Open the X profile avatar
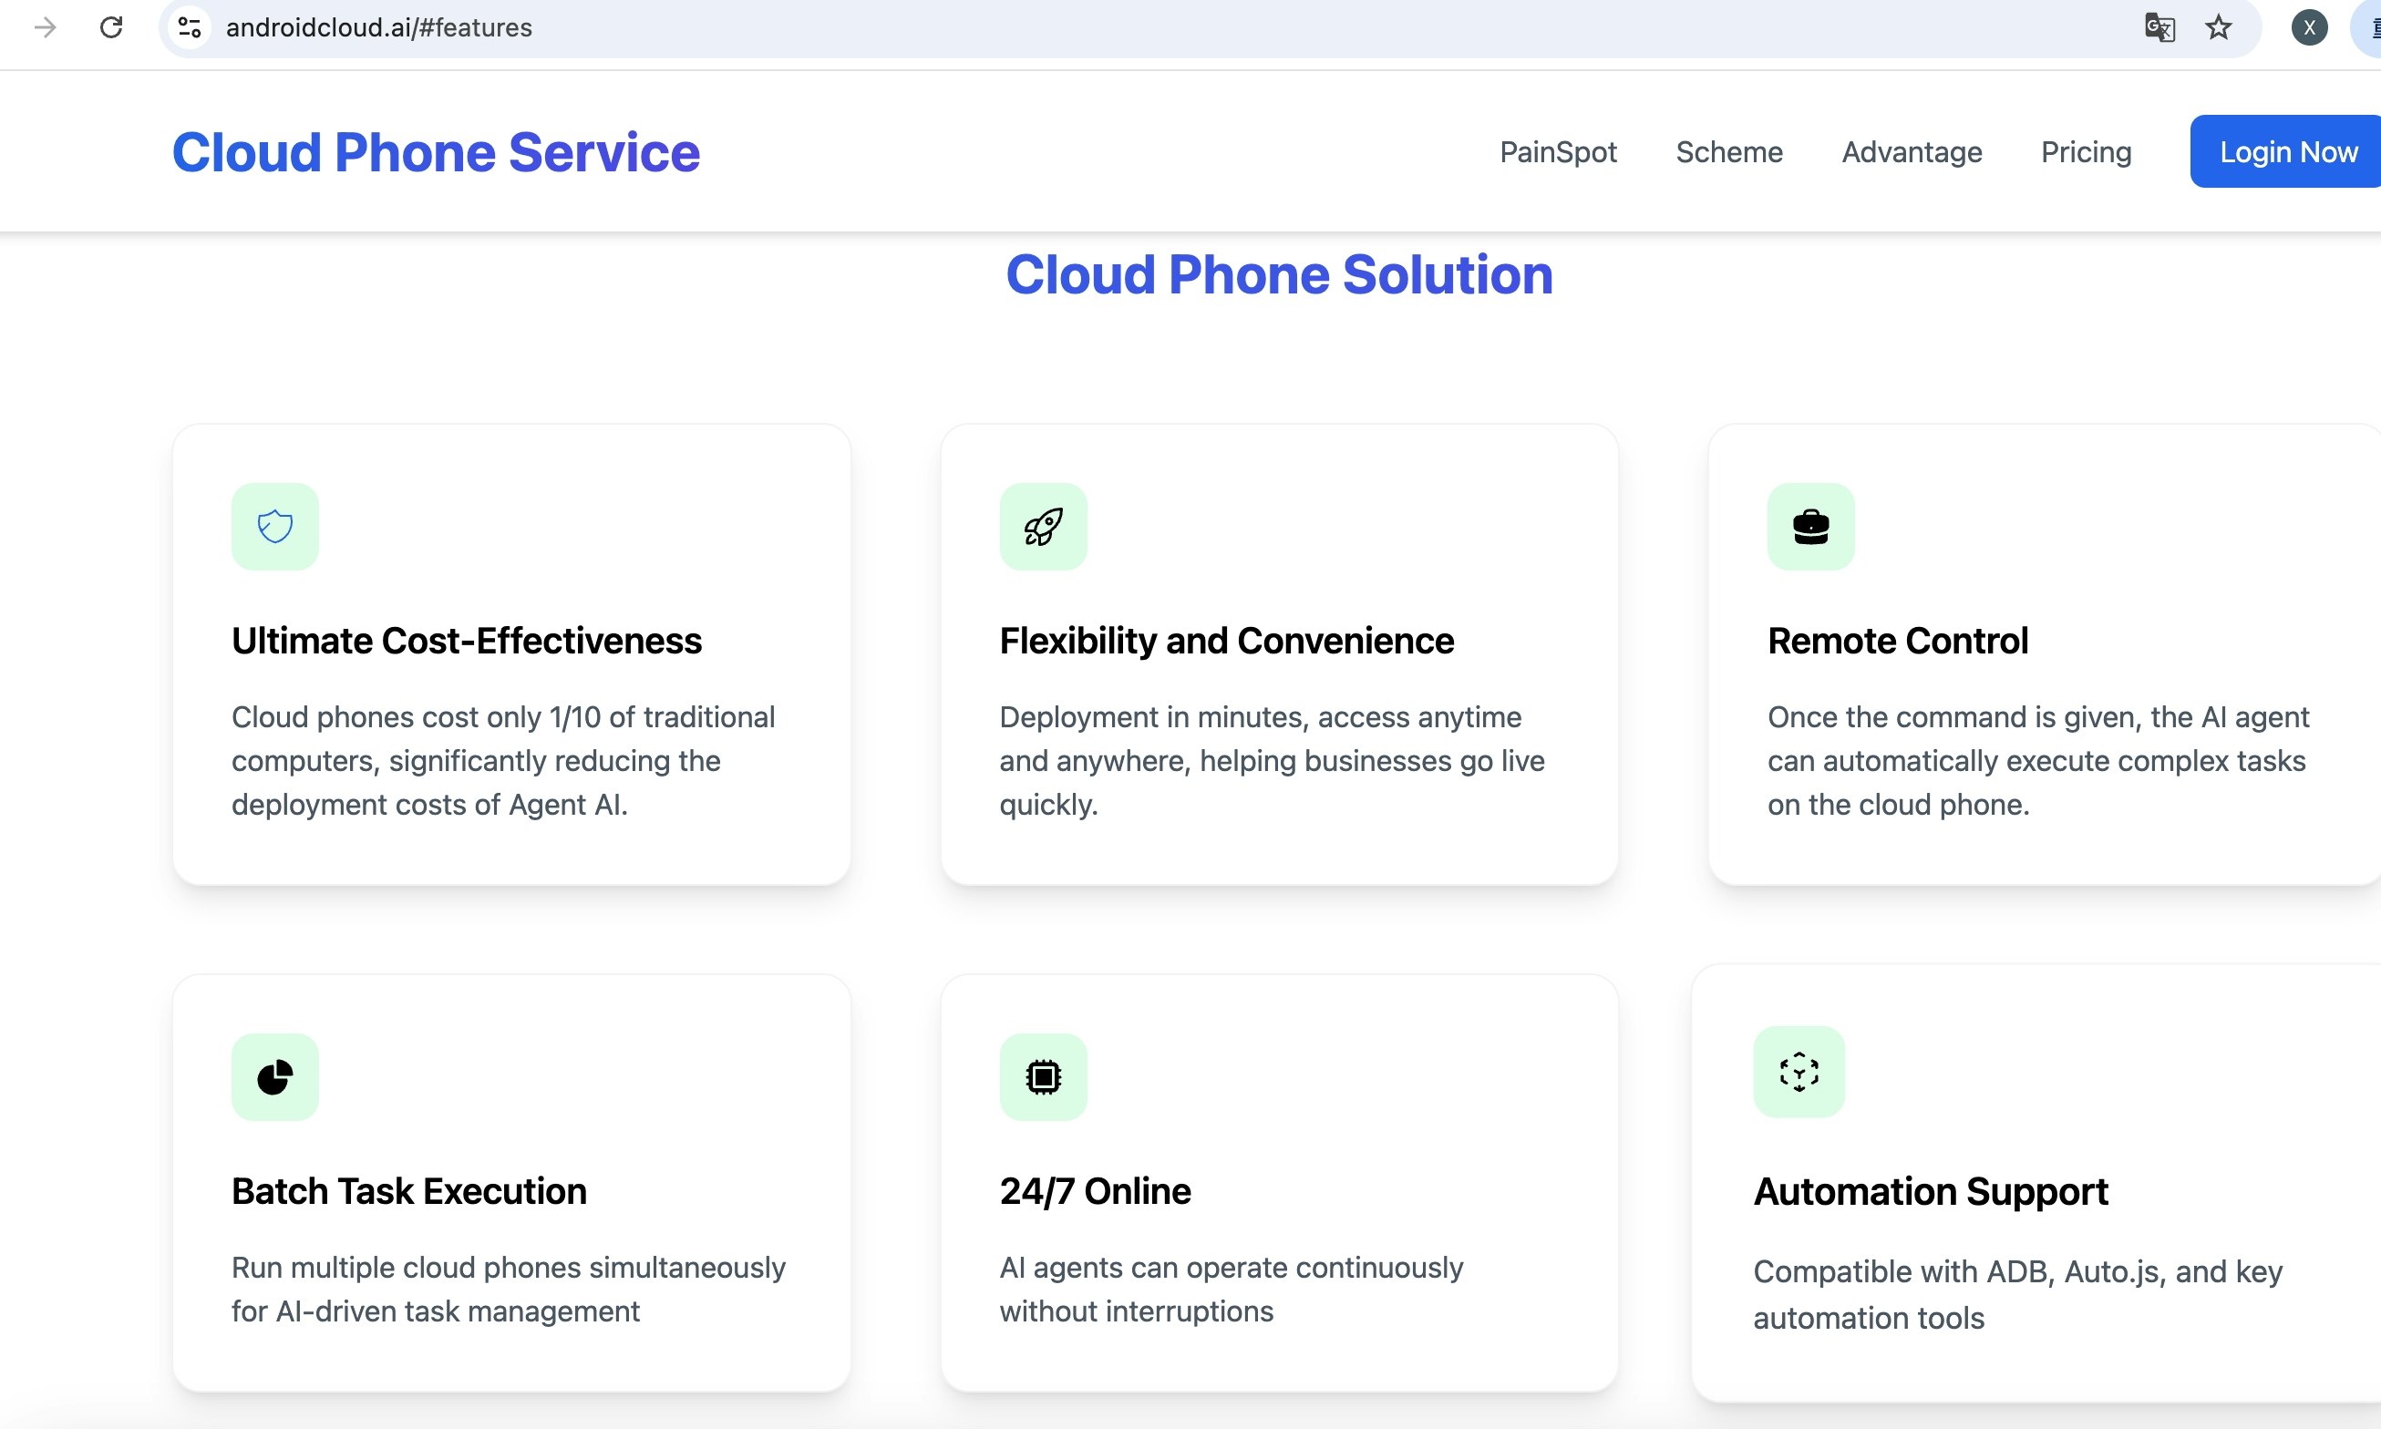 2309,28
